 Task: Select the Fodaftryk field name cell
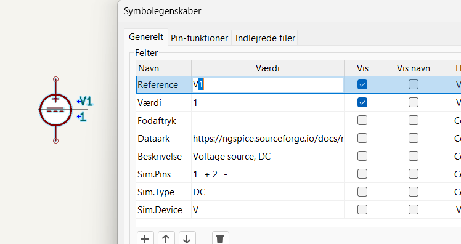(164, 120)
